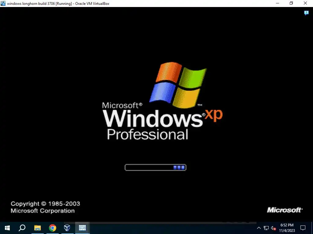Open File Explorer from taskbar
Viewport: 313px width, 234px height.
(37, 228)
